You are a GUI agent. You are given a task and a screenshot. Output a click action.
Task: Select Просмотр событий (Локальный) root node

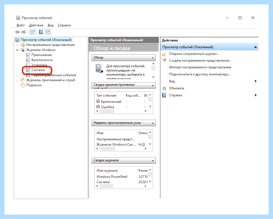(46, 40)
